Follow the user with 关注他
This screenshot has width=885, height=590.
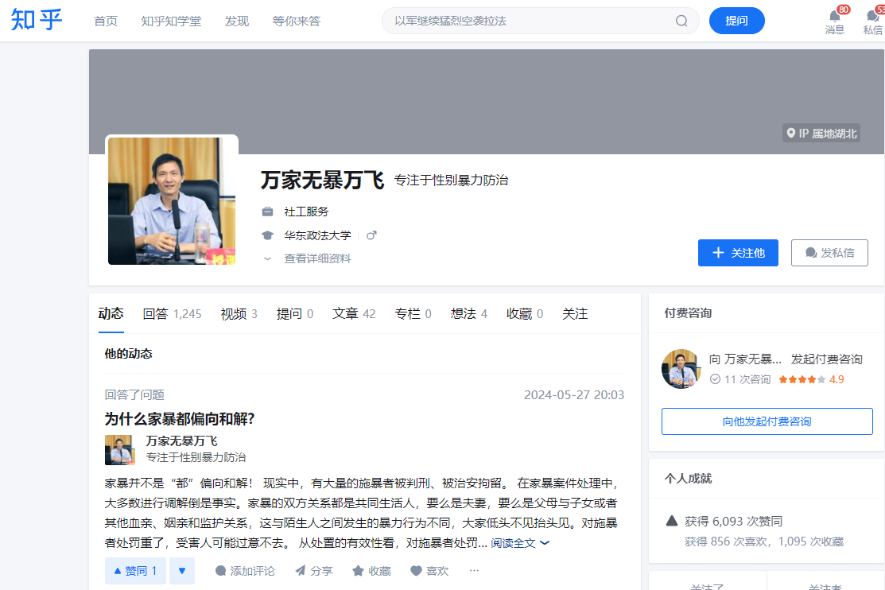(x=738, y=253)
